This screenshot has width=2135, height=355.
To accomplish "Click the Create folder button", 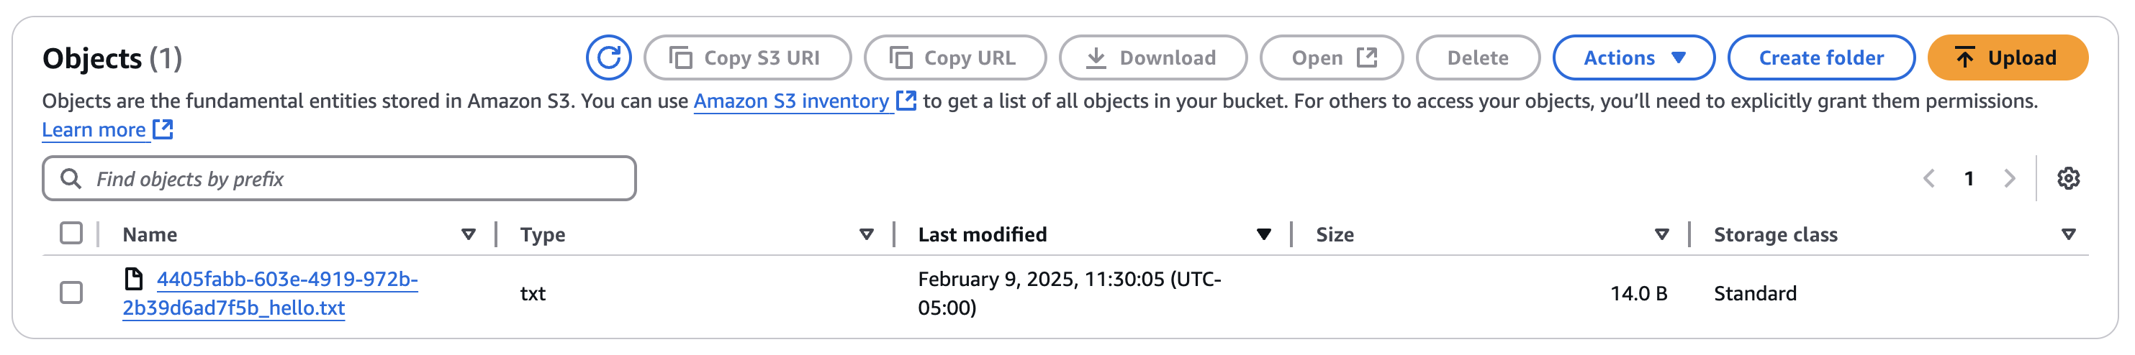I will pos(1820,57).
